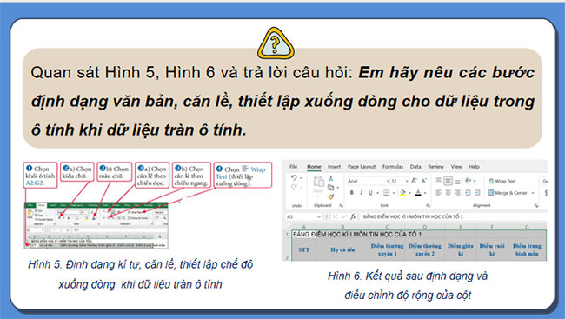The width and height of the screenshot is (565, 319).
Task: Select column header G
Action: coord(527,227)
